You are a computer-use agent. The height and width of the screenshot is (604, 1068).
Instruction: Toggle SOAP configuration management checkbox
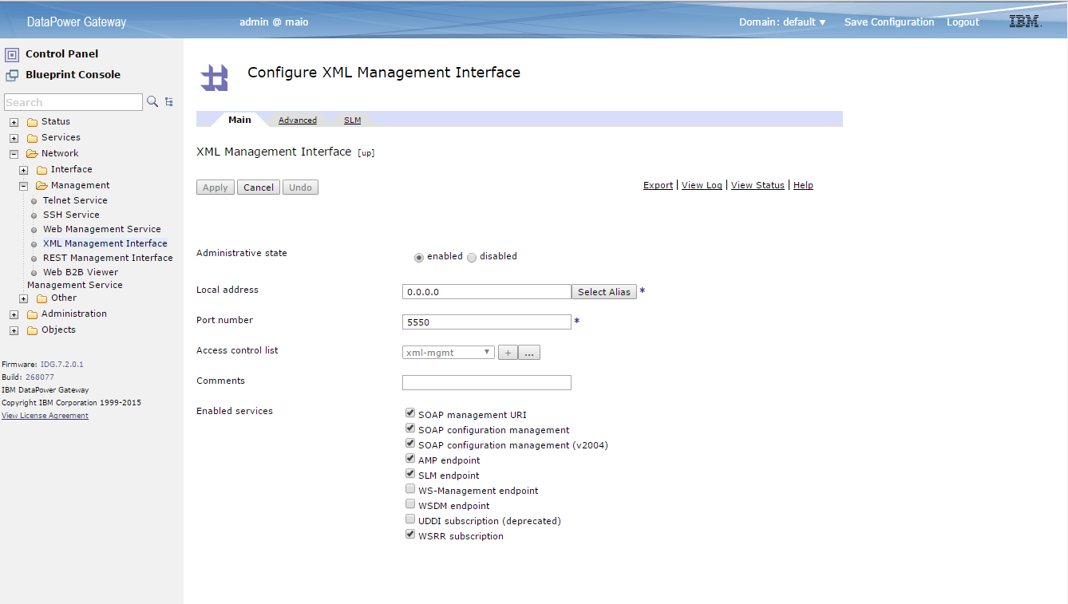tap(410, 428)
